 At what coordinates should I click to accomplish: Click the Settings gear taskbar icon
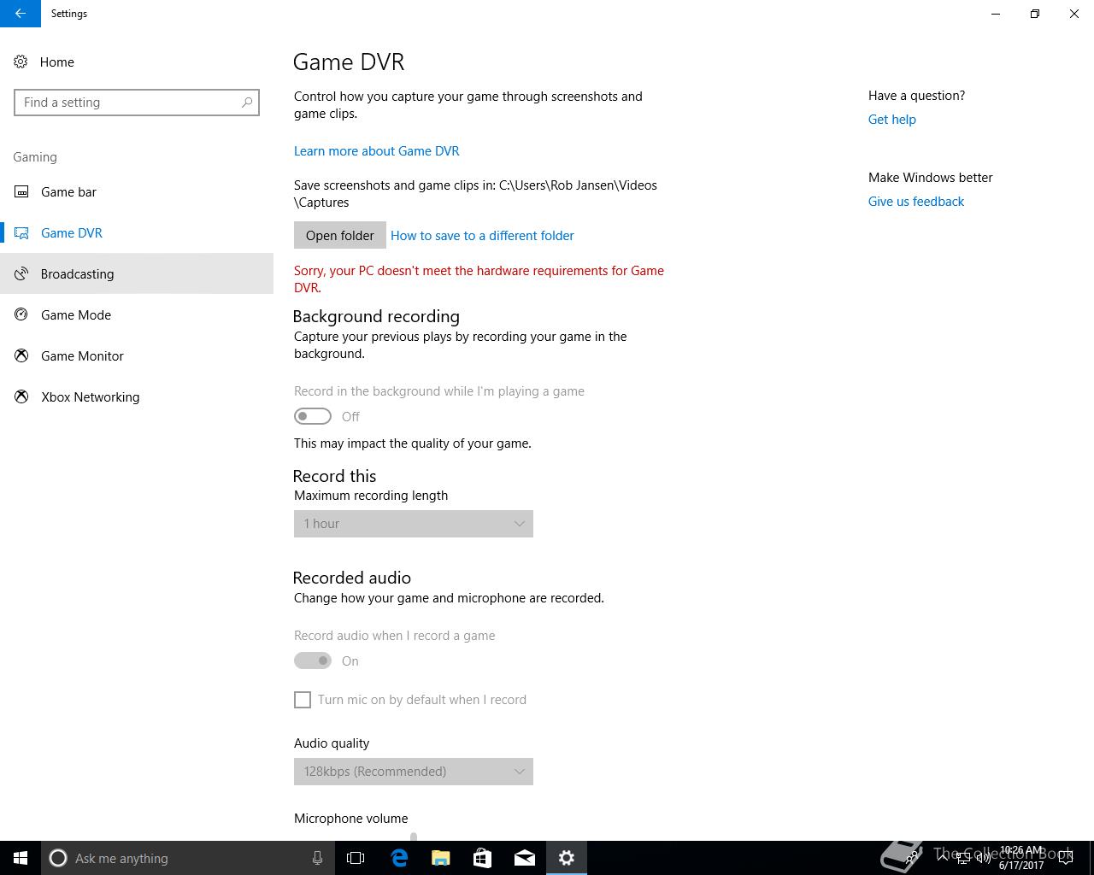(x=567, y=858)
